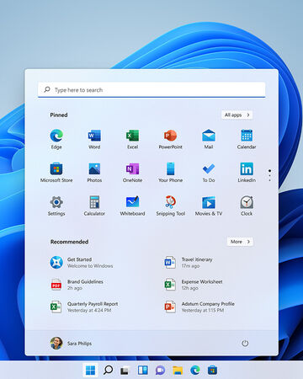Open Chat from the taskbar
This screenshot has width=303, height=379.
tap(160, 371)
